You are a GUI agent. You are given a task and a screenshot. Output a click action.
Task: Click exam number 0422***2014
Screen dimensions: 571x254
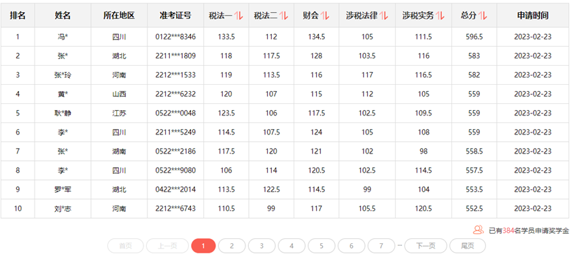175,189
